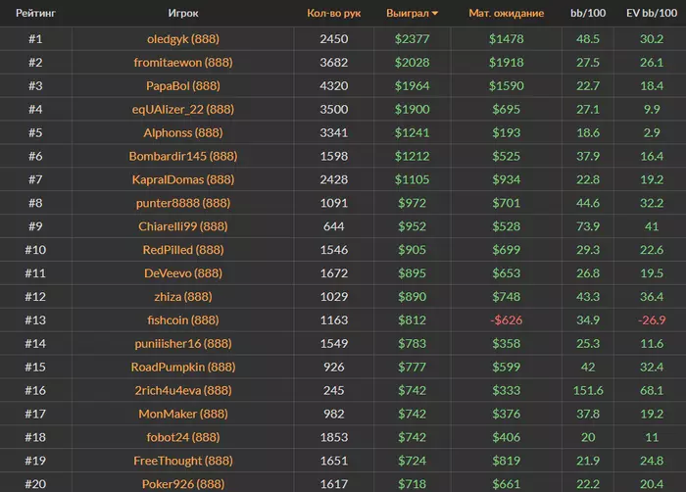Screen dimensions: 686x492
Task: Select hand count 3341
Action: point(334,132)
